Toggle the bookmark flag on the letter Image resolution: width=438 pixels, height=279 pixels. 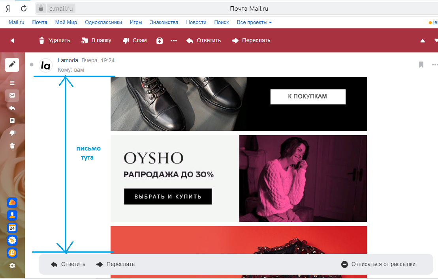click(x=421, y=65)
